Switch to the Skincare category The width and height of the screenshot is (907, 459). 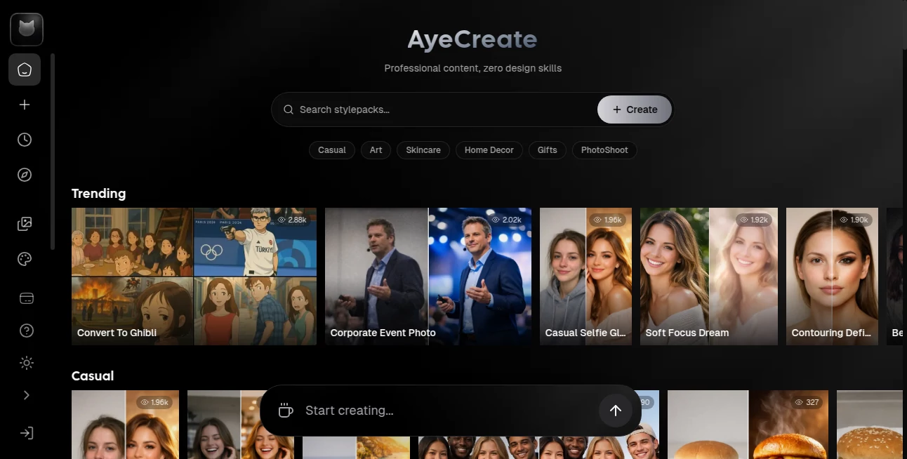pyautogui.click(x=423, y=149)
